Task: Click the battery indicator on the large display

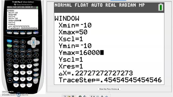Action: click(161, 7)
